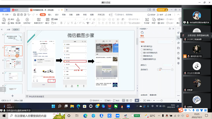This screenshot has width=212, height=119.
Task: Select gradient fill (渐变填充) radio button
Action: click(142, 49)
